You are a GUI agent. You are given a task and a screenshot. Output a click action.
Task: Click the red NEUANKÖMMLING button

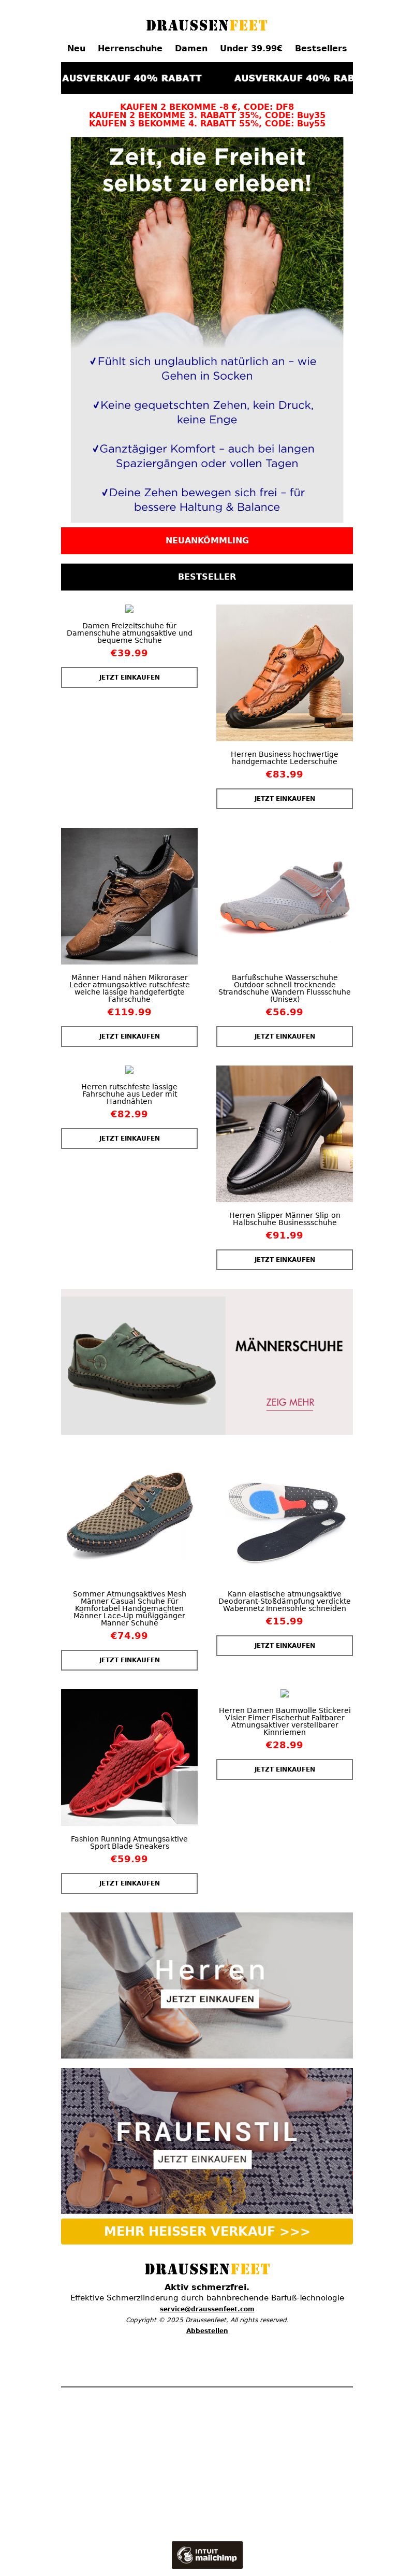207,540
